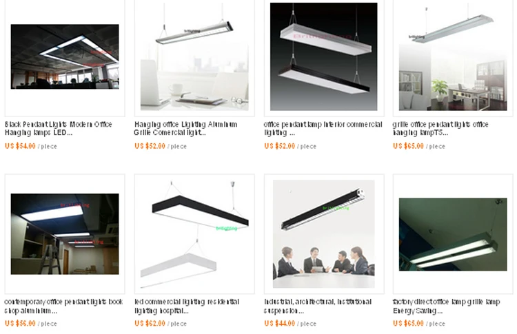View the grille office pendant lights T5 image

pyautogui.click(x=453, y=56)
